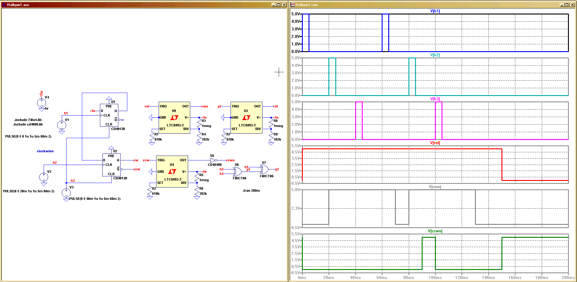Select ground symbol under V1 source
The image size is (577, 282).
pyautogui.click(x=62, y=132)
